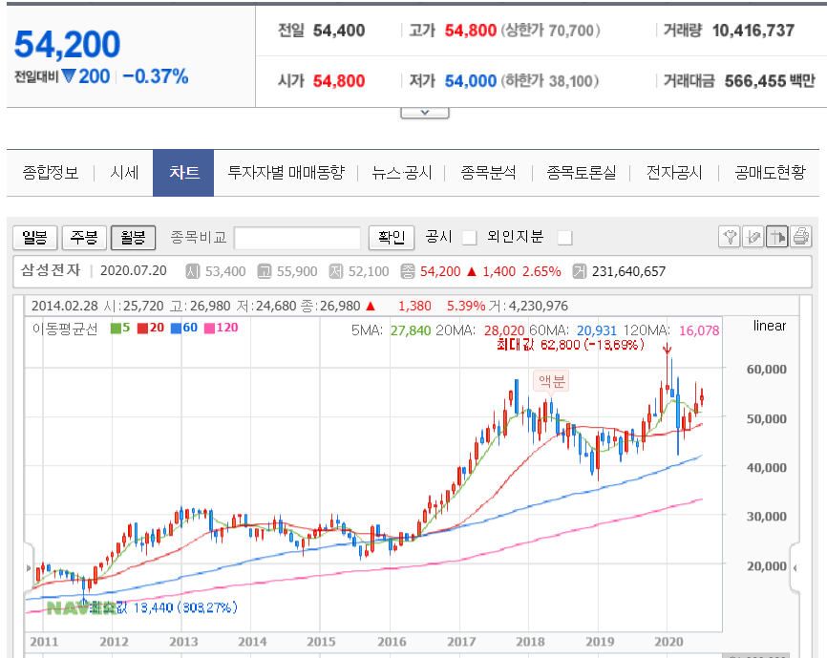Print the chart with printer icon
The height and width of the screenshot is (658, 827).
click(x=800, y=237)
